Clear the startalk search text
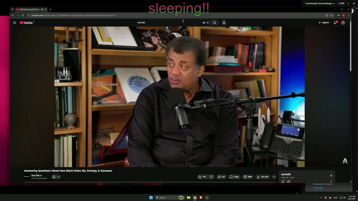This screenshot has width=358, height=201. click(x=208, y=23)
